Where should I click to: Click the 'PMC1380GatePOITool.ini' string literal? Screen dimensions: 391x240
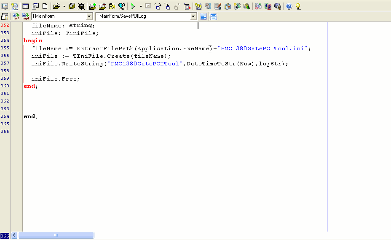262,49
